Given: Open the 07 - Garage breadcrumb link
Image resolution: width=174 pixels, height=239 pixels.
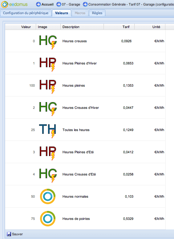Looking at the screenshot, I should click(x=71, y=4).
